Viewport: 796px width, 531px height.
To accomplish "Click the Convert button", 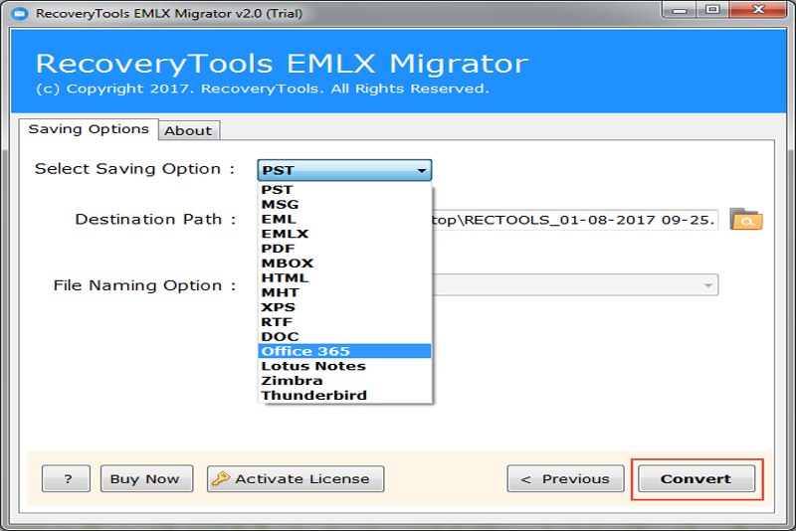I will click(x=696, y=478).
